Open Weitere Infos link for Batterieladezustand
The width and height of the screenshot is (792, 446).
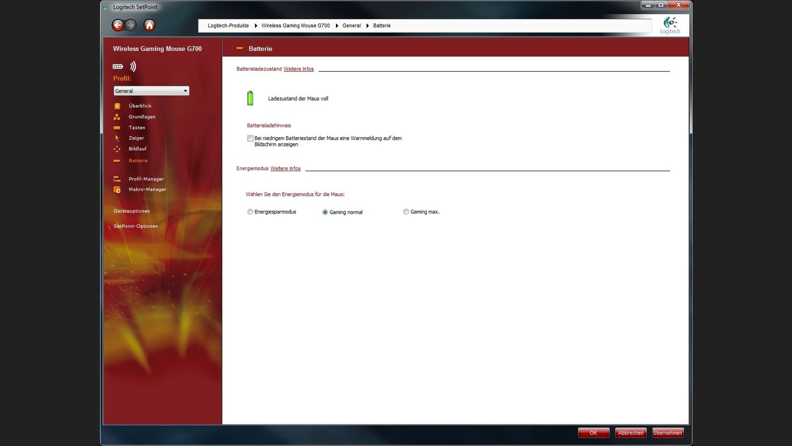299,69
